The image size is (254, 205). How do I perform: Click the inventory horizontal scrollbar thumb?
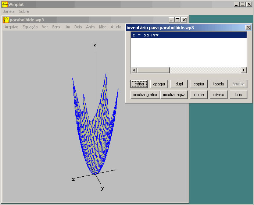click(x=153, y=70)
